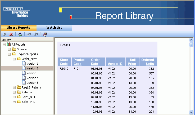Open the Help book icon
The width and height of the screenshot is (195, 115).
coord(45,34)
